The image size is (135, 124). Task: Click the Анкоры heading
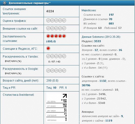coord(88,112)
